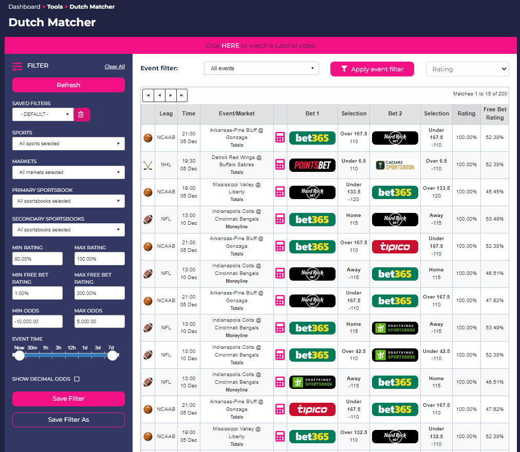Viewport: 520px width, 452px height.
Task: Jump to last page of matches
Action: (x=182, y=95)
